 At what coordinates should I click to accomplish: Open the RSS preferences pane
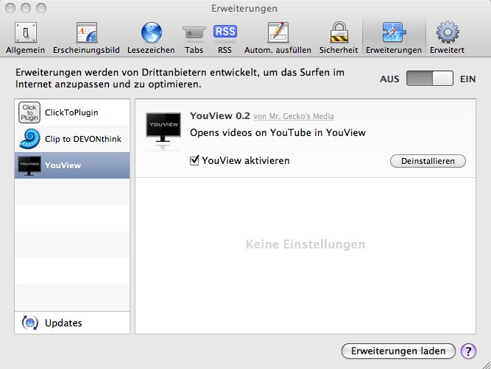point(225,37)
